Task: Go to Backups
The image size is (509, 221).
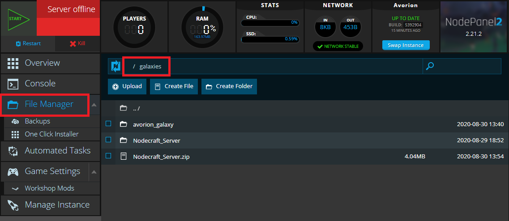Action: tap(52, 121)
